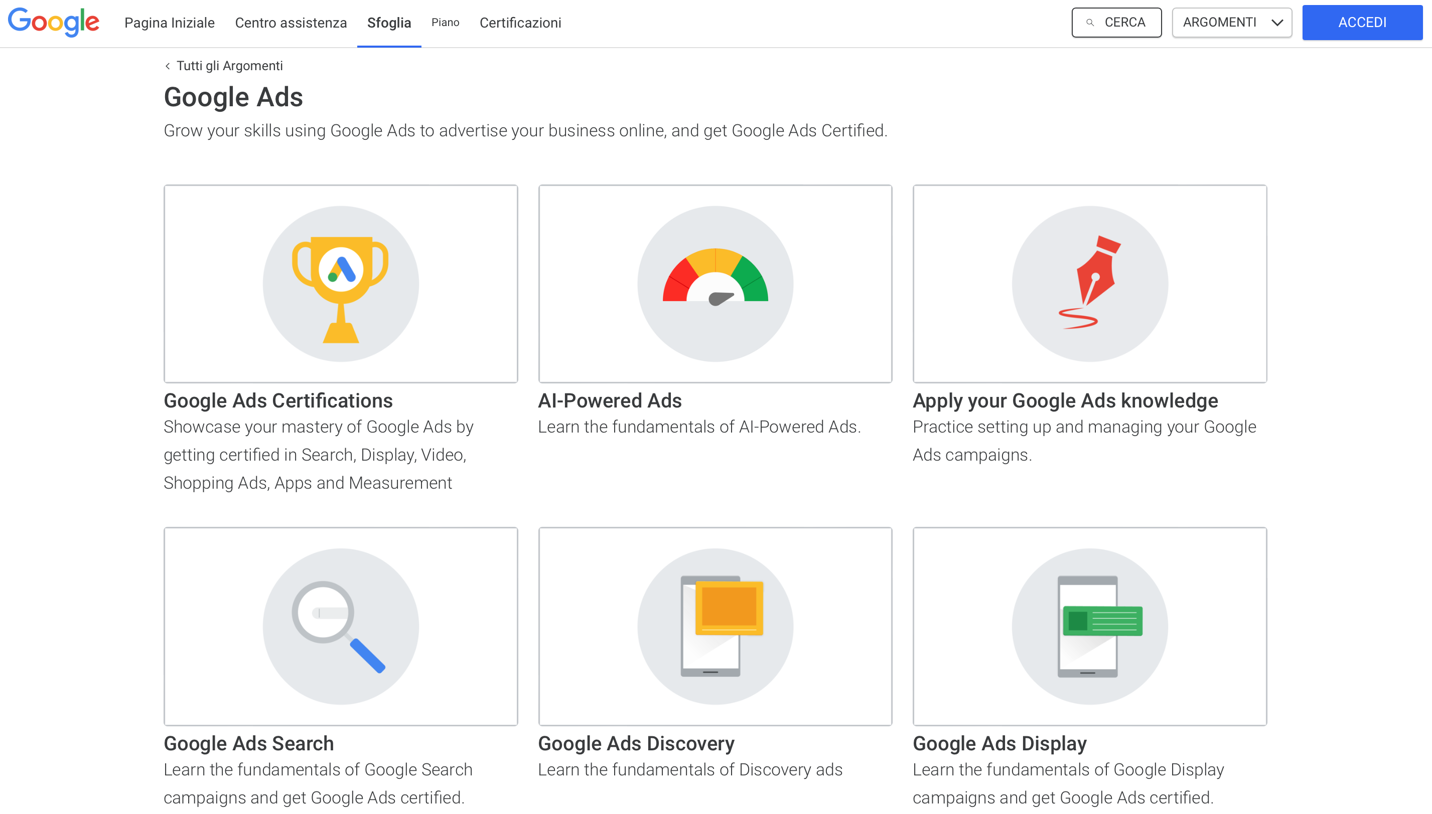
Task: Select the Sfoglia tab
Action: pos(389,23)
